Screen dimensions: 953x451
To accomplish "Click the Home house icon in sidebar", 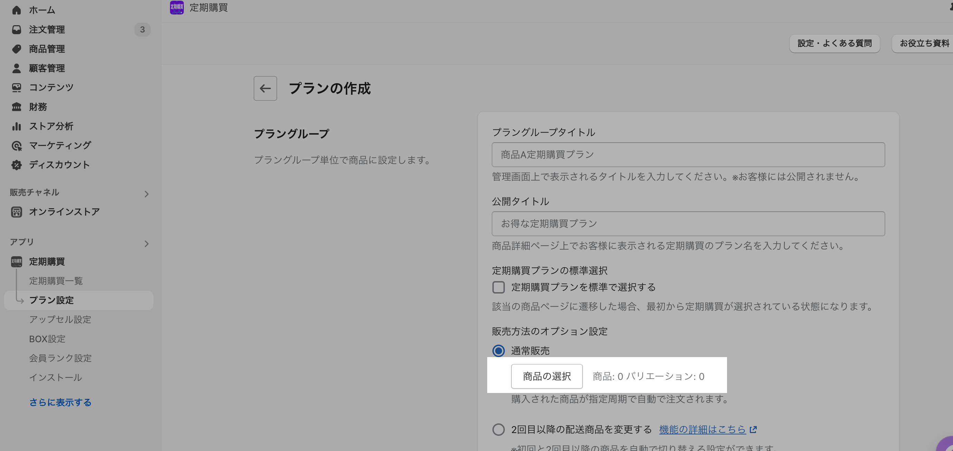I will pos(16,10).
